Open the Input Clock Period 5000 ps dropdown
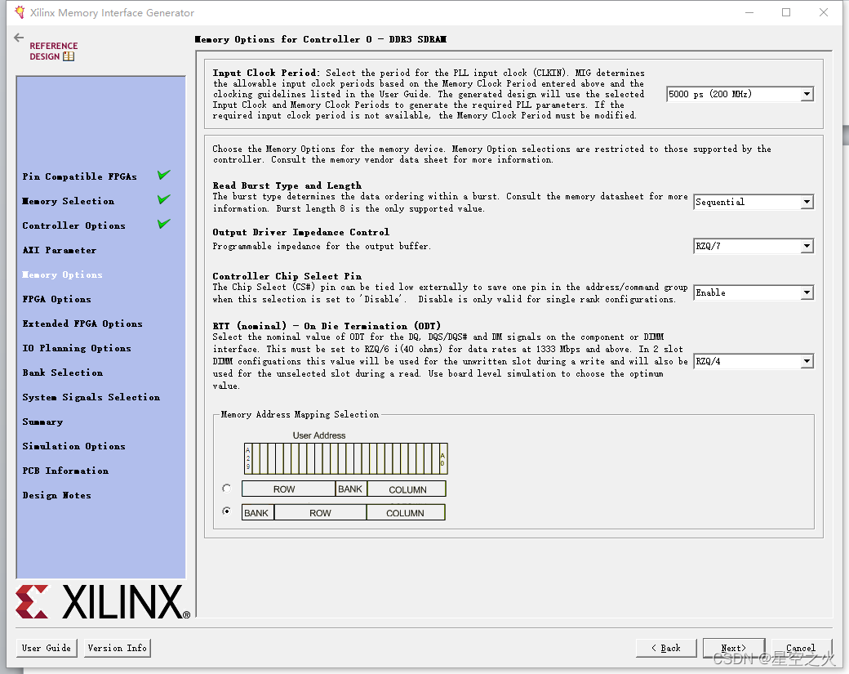This screenshot has width=849, height=674. pos(740,94)
